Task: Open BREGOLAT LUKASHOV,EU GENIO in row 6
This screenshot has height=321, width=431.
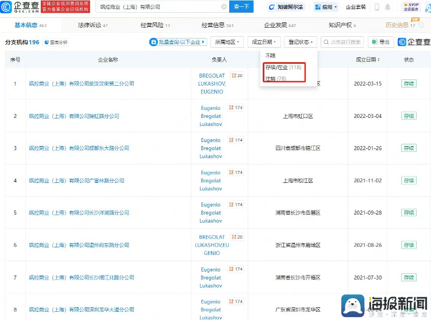Action: pos(212,245)
